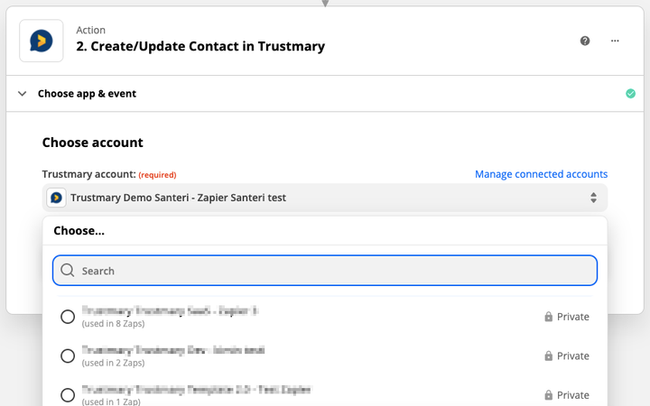The height and width of the screenshot is (406, 650).
Task: Select the account used in 8 Zaps
Action: pos(68,317)
